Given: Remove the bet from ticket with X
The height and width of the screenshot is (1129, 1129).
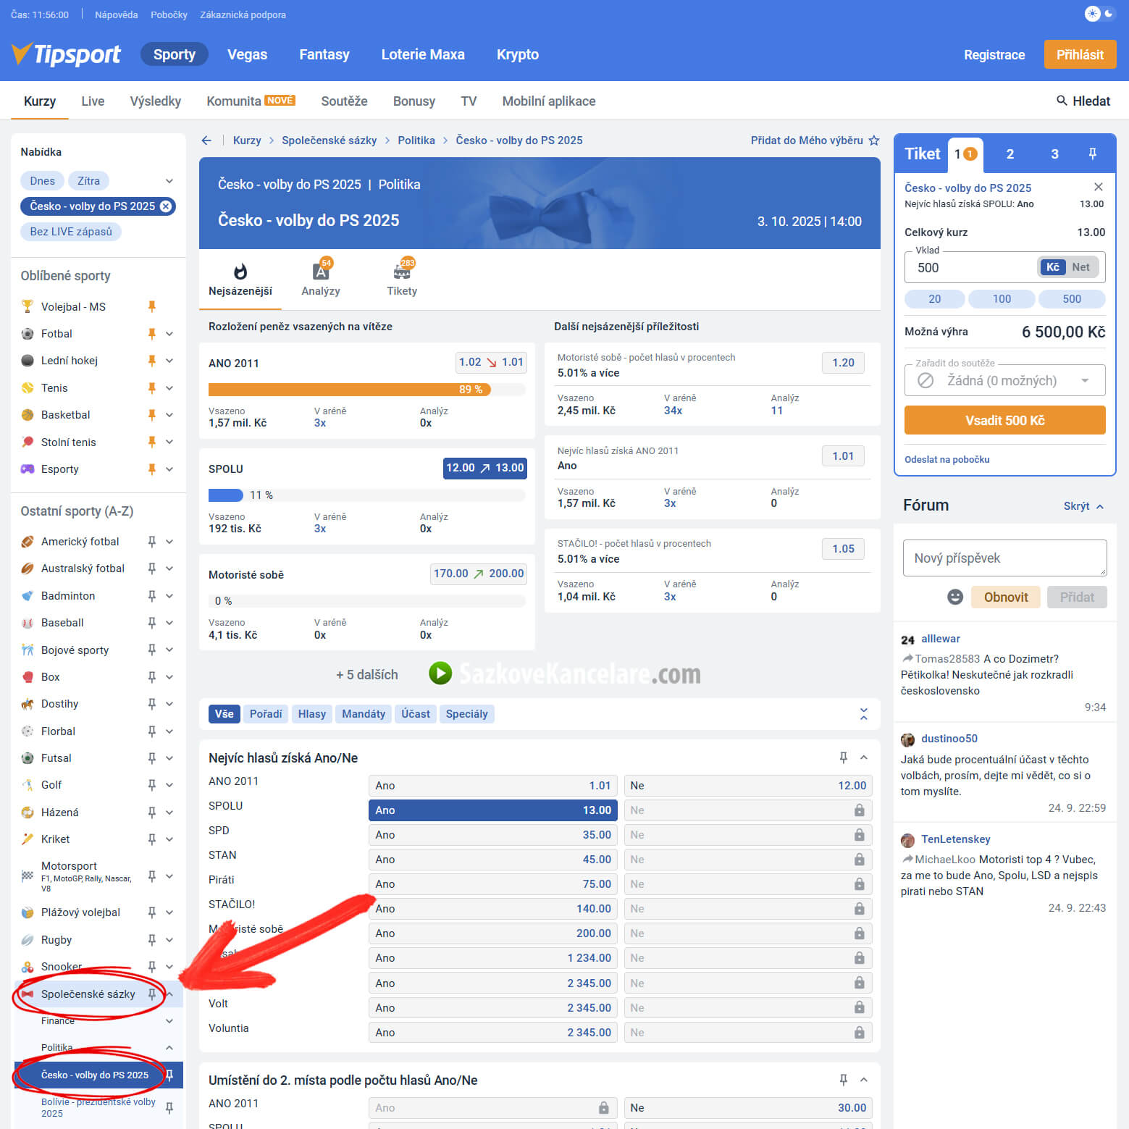Looking at the screenshot, I should tap(1098, 187).
